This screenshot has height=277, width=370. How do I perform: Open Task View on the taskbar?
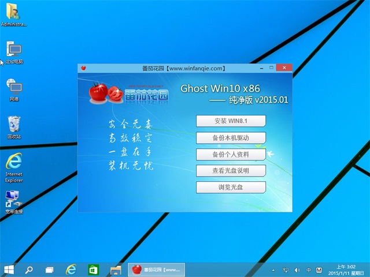(x=50, y=269)
